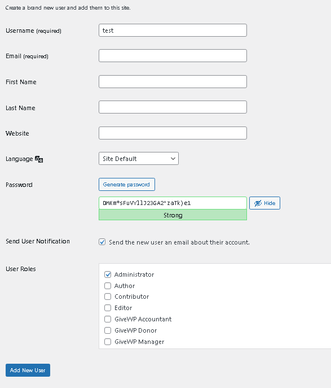Click the language translation icon
The image size is (331, 388).
pyautogui.click(x=39, y=159)
